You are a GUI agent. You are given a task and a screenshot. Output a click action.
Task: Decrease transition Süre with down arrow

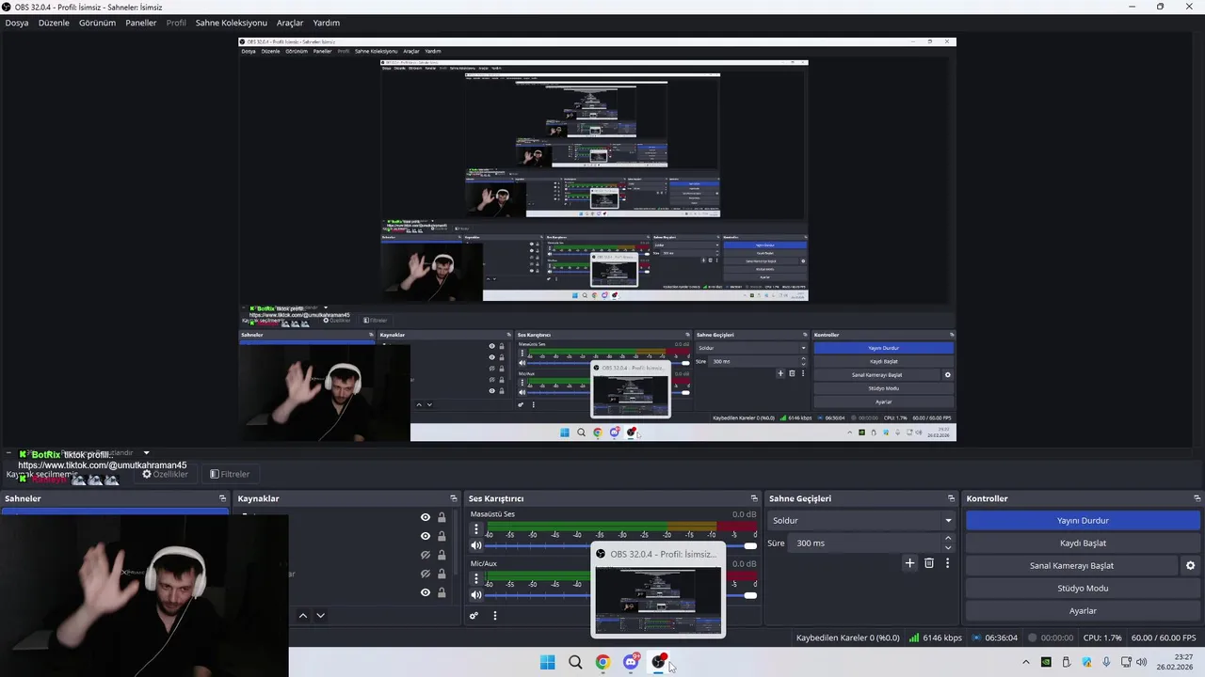click(x=948, y=547)
